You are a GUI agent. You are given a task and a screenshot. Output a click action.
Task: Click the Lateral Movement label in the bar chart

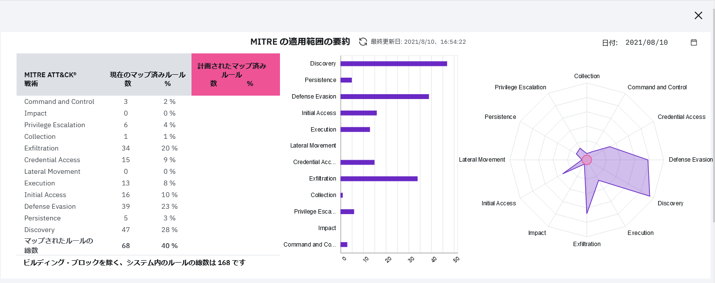(x=313, y=146)
